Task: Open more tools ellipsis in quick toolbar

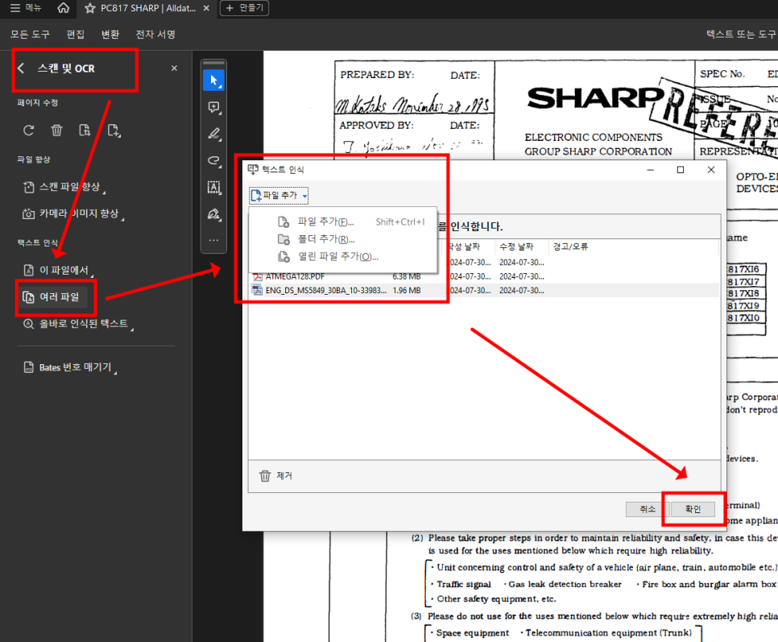Action: pos(214,240)
